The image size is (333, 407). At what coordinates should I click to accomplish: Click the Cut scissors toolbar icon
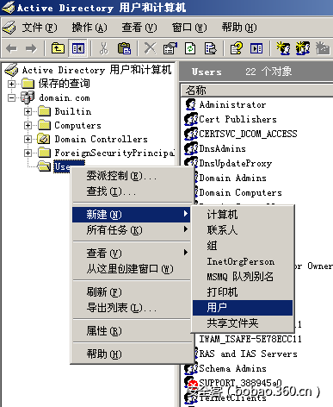click(104, 48)
